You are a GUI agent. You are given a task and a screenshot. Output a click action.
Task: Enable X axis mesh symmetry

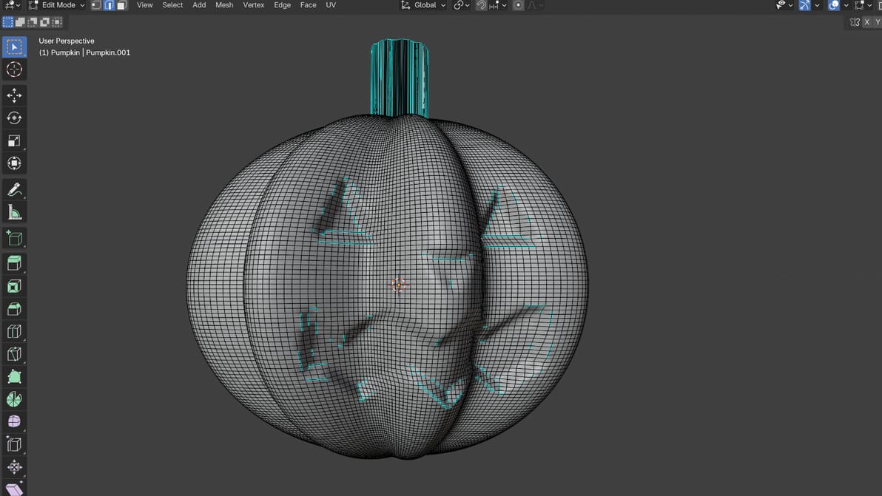coord(866,22)
